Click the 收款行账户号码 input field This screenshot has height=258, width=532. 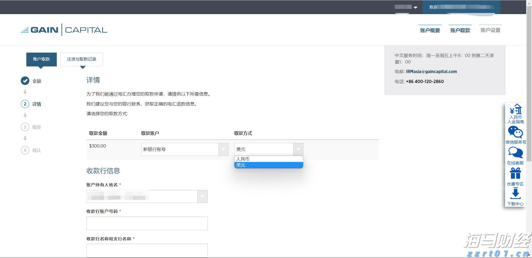(147, 223)
